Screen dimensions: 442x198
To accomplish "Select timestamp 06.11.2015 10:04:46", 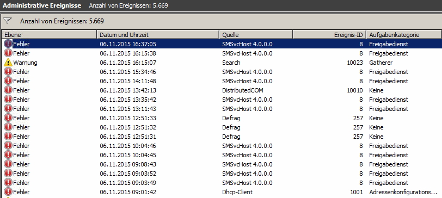I will (x=128, y=146).
